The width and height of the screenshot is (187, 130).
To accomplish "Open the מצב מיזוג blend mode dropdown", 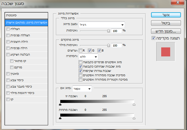I will click(102, 25).
